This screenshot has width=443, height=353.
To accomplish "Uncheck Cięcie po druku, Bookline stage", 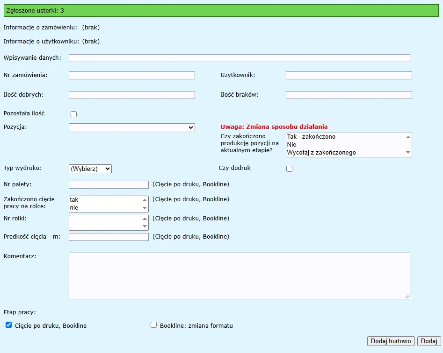I will click(x=9, y=325).
